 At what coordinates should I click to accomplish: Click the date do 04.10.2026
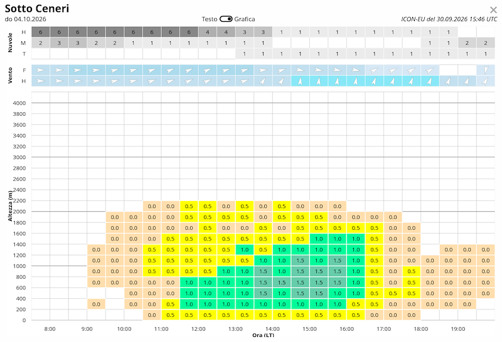click(26, 19)
